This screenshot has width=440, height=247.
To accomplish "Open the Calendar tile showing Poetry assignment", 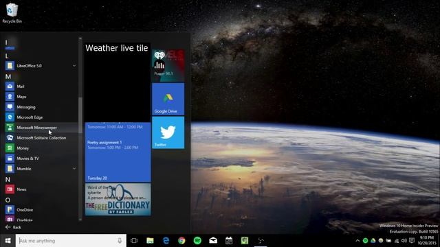I will tap(118, 152).
